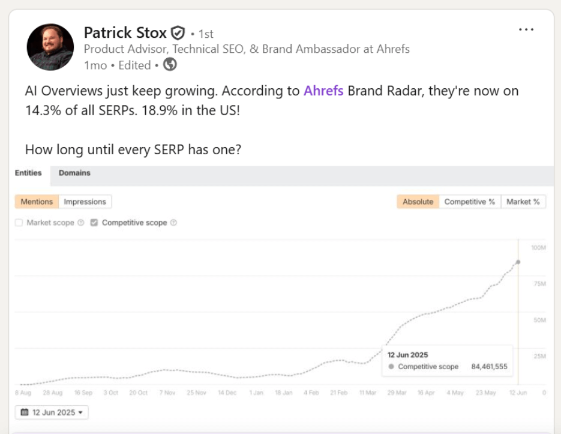Screen dimensions: 561x434
Task: Click the '7 Nov' x-axis label
Action: [167, 393]
